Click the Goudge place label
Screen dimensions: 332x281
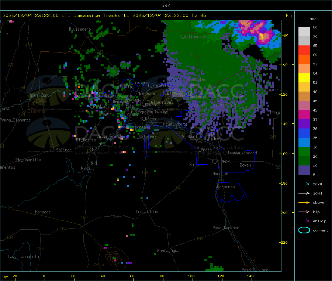click(162, 112)
